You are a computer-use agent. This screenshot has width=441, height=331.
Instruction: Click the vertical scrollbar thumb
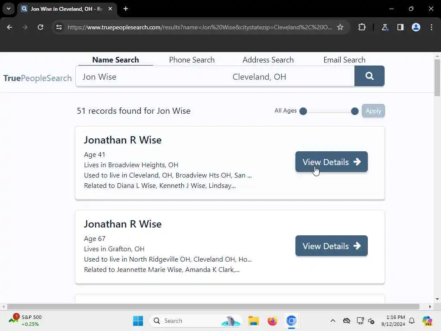[437, 78]
